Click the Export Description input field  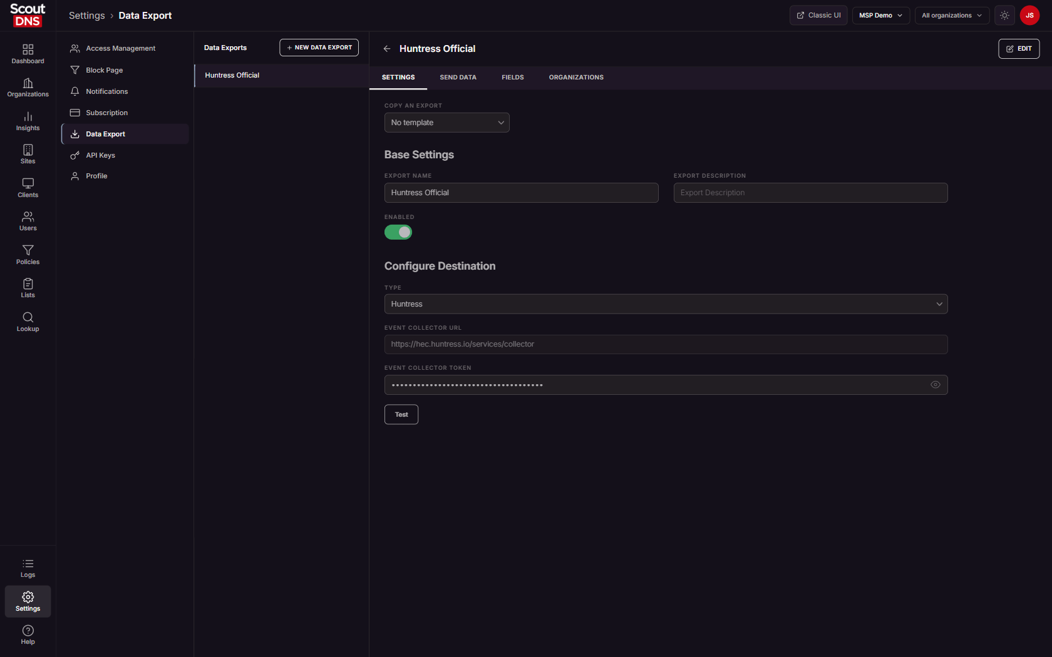point(811,193)
